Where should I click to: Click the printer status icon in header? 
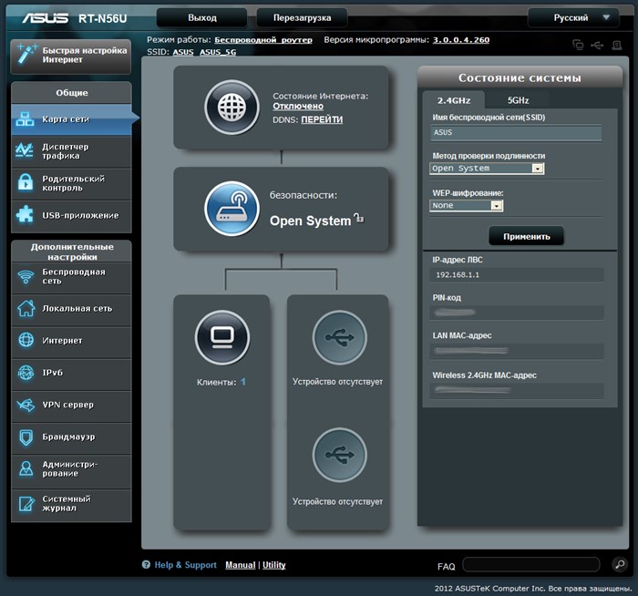point(617,45)
